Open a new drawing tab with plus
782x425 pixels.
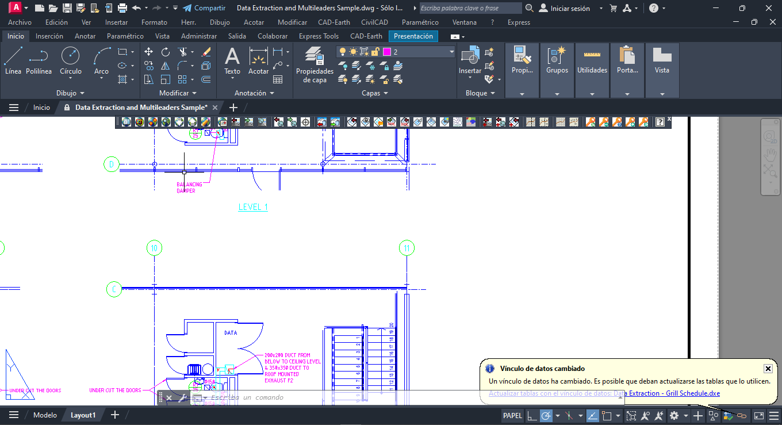click(233, 108)
